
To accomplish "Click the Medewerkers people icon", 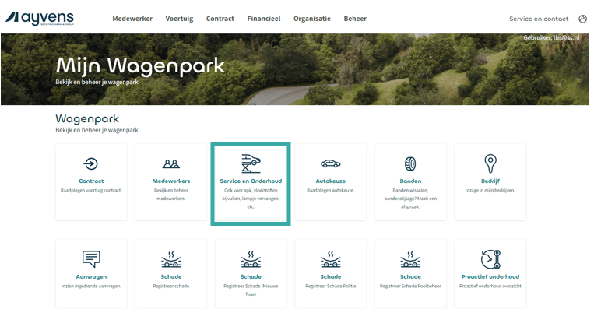I will (170, 164).
